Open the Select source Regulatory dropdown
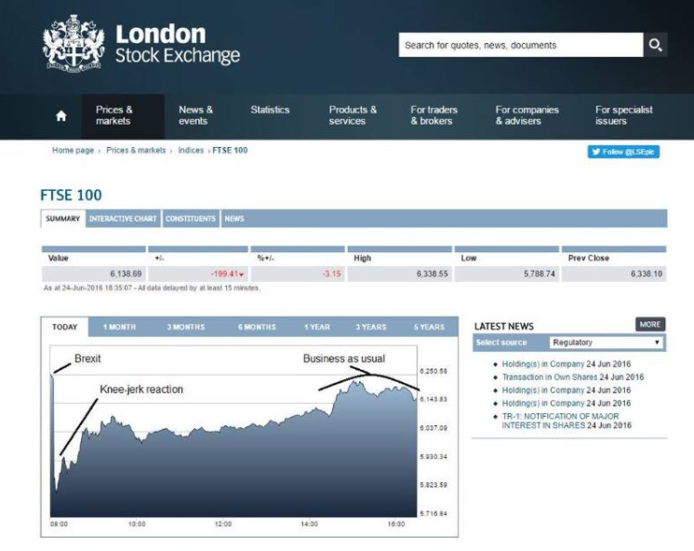694x551 pixels. tap(606, 343)
